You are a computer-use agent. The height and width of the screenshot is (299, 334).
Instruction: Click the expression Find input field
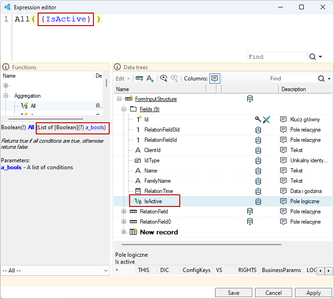click(277, 57)
